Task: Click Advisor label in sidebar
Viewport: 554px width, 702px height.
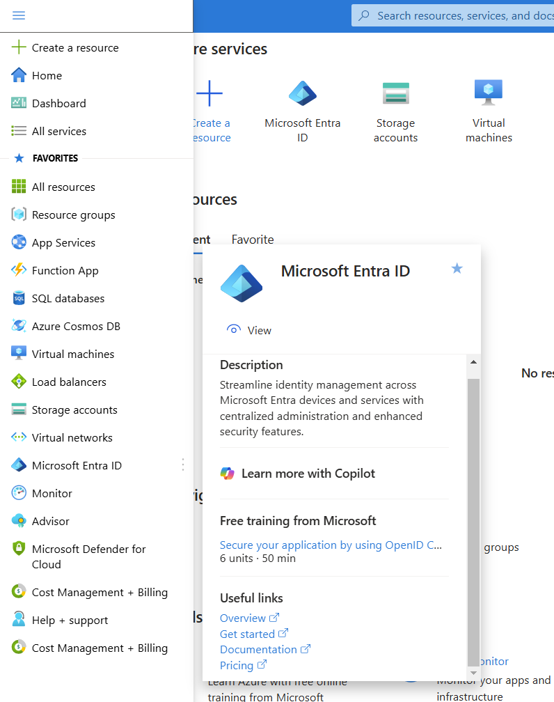Action: 51,521
